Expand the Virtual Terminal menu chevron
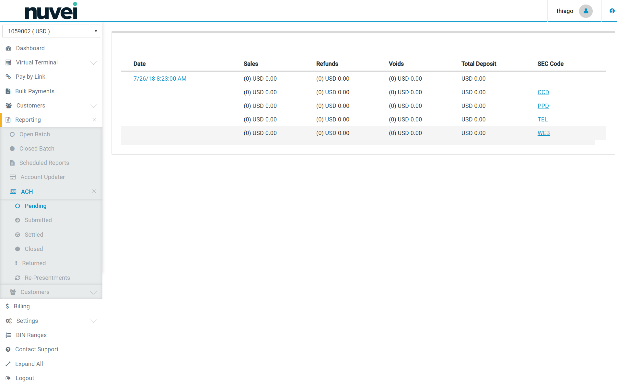617x385 pixels. [93, 63]
